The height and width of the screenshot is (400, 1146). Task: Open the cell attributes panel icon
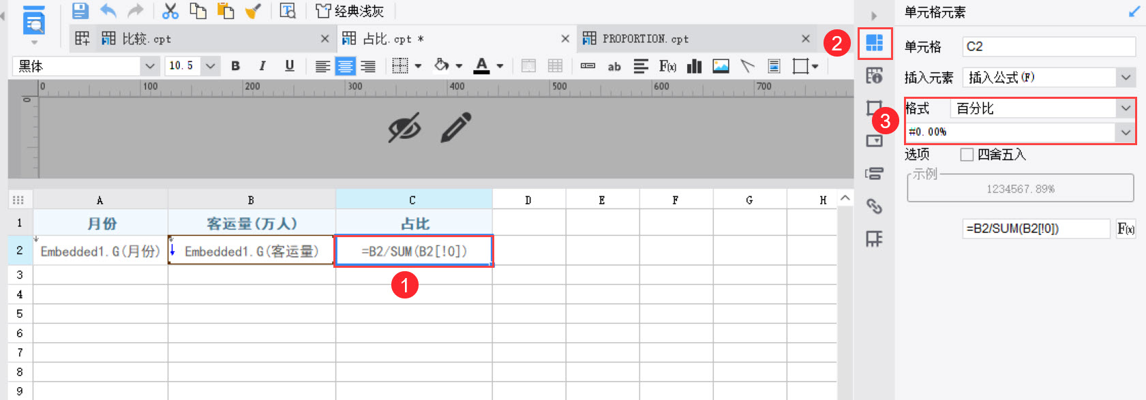click(x=874, y=75)
